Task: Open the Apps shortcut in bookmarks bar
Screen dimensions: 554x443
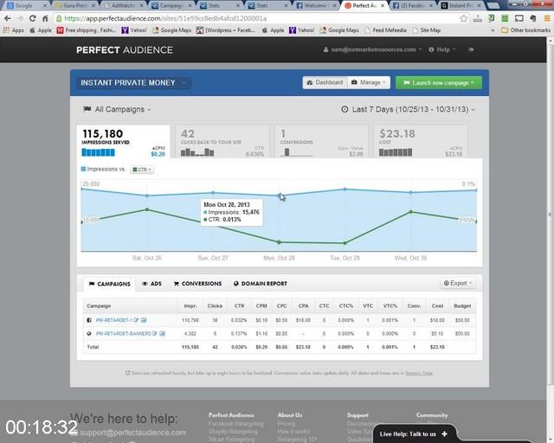Action: 14,30
